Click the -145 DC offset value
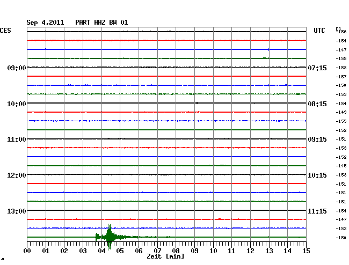Viewport: 349px width, 265px height. [x=341, y=166]
